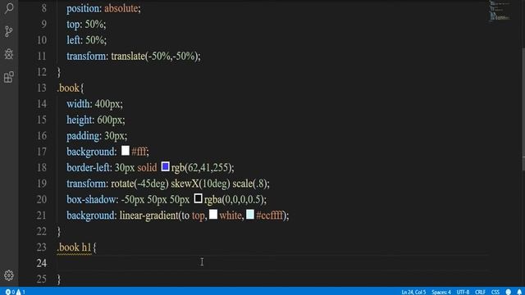This screenshot has width=525, height=295.
Task: Click closing brace on line 12
Action: (59, 72)
